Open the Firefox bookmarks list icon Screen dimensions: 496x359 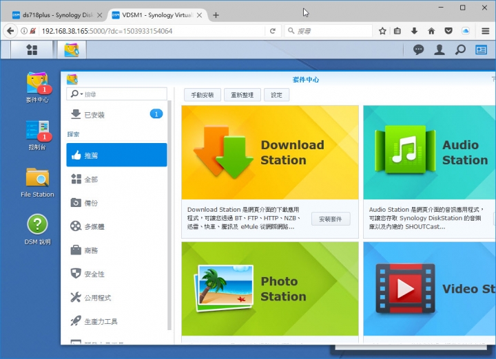397,31
